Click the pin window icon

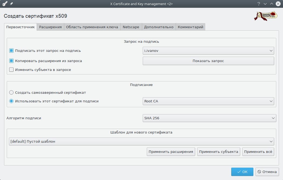[x=11, y=4]
